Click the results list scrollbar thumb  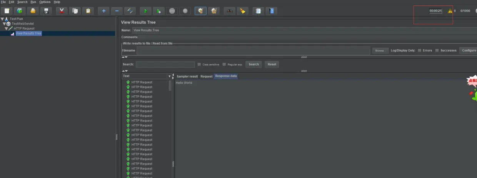coord(170,85)
